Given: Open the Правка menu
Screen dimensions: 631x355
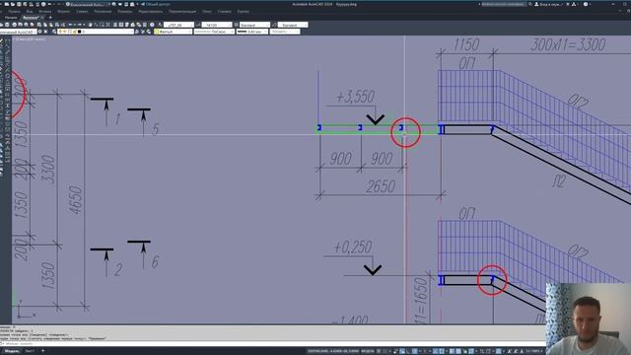Looking at the screenshot, I should click(15, 11).
